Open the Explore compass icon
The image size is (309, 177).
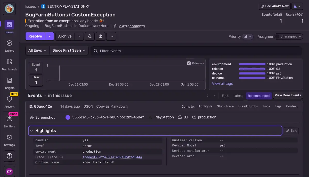(9, 43)
